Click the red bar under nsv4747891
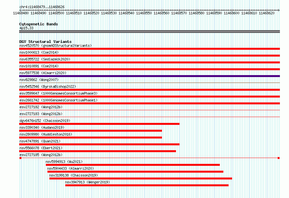 (x=99, y=144)
